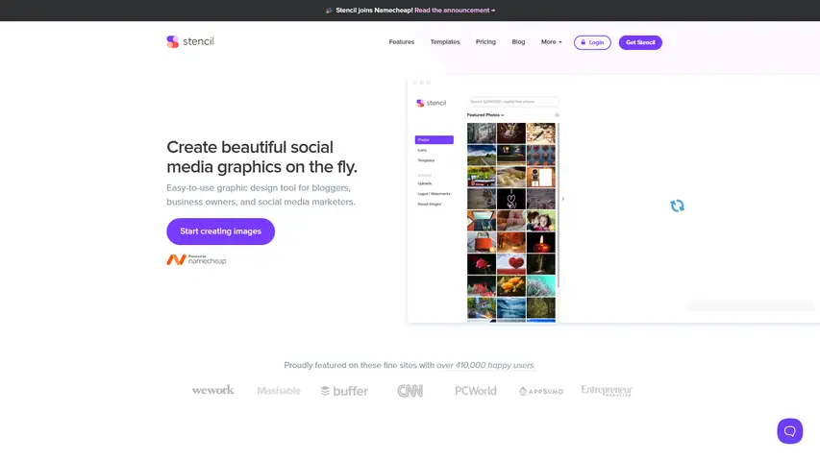Click the lock icon on Login

584,42
